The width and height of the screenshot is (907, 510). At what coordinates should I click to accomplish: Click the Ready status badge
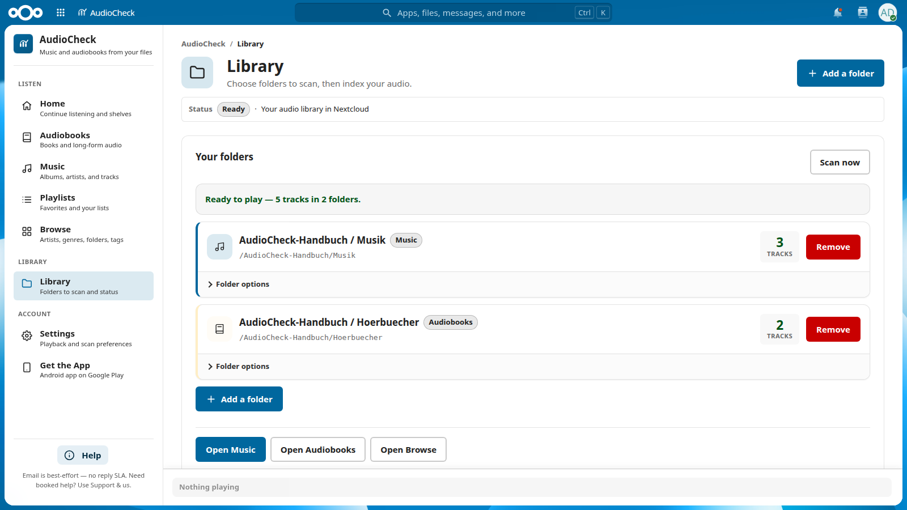pyautogui.click(x=234, y=109)
